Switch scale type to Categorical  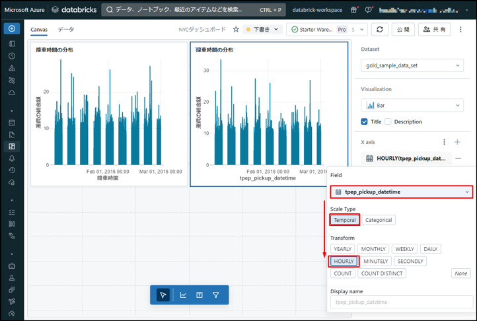tap(379, 220)
